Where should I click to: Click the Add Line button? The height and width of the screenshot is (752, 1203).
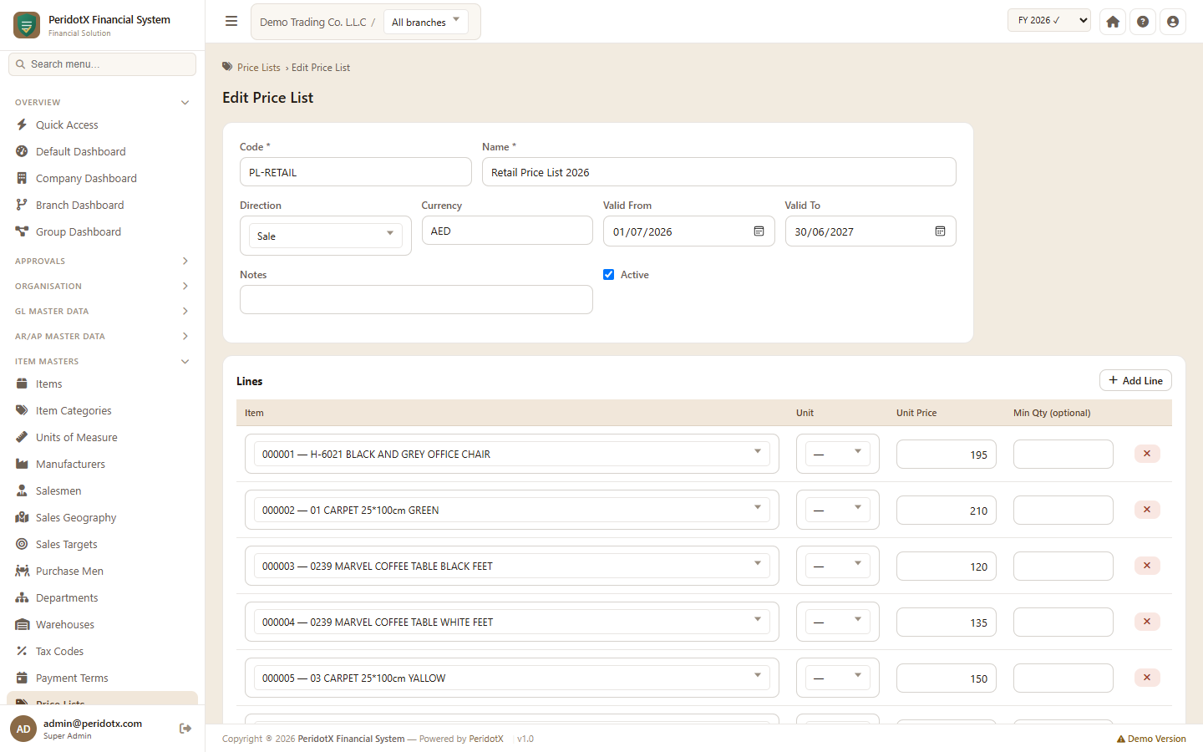click(x=1135, y=380)
